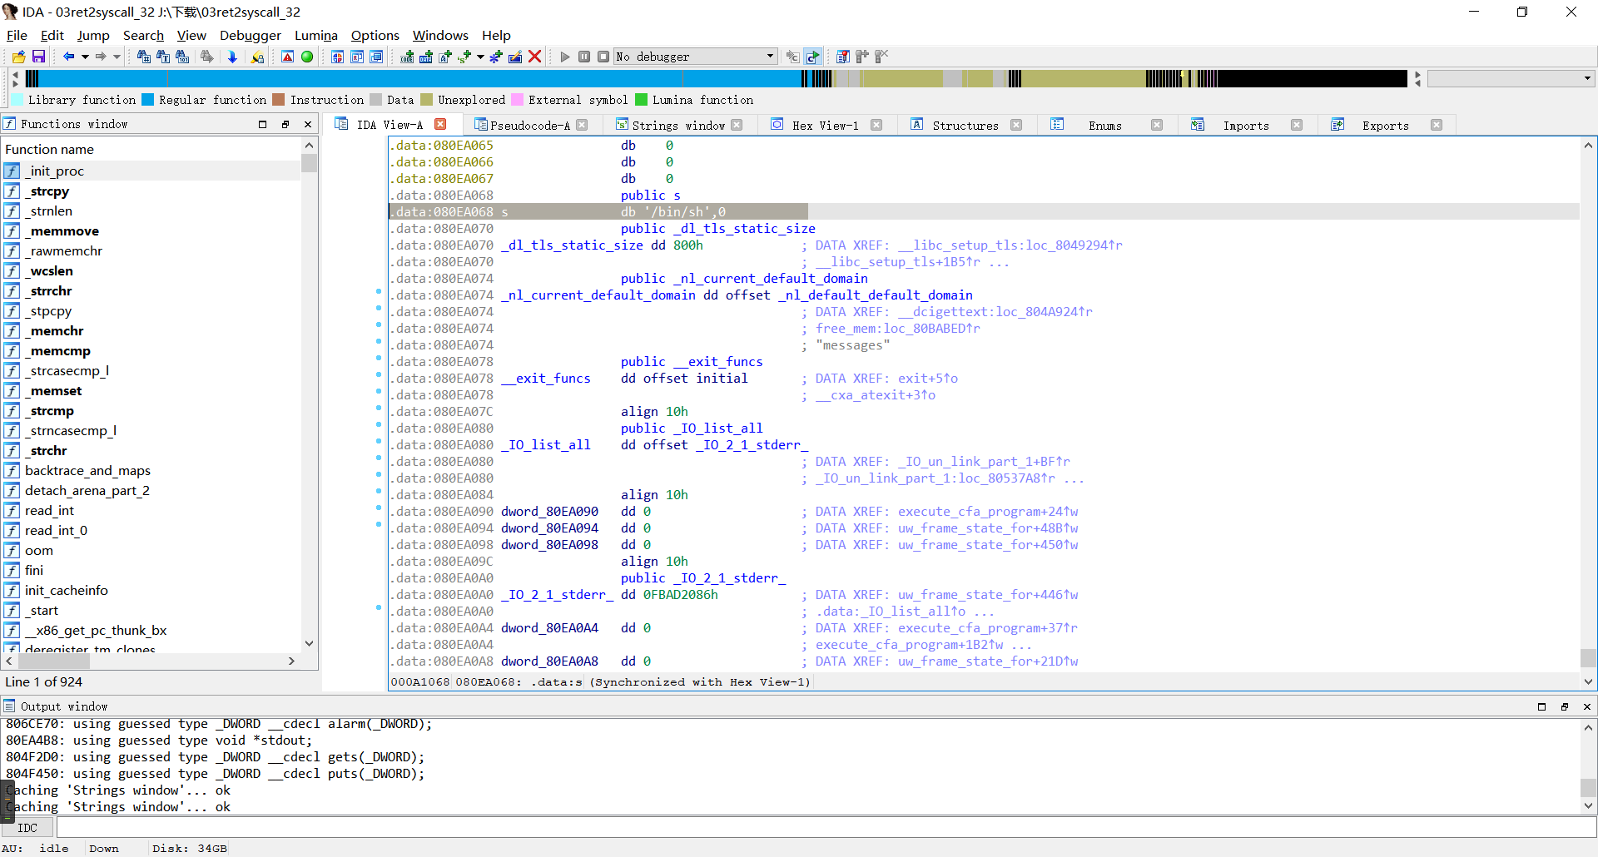Click the blue down arrow toolbar icon
The width and height of the screenshot is (1598, 857).
tap(232, 57)
